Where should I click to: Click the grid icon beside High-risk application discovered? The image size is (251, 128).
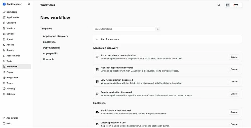pyautogui.click(x=97, y=69)
